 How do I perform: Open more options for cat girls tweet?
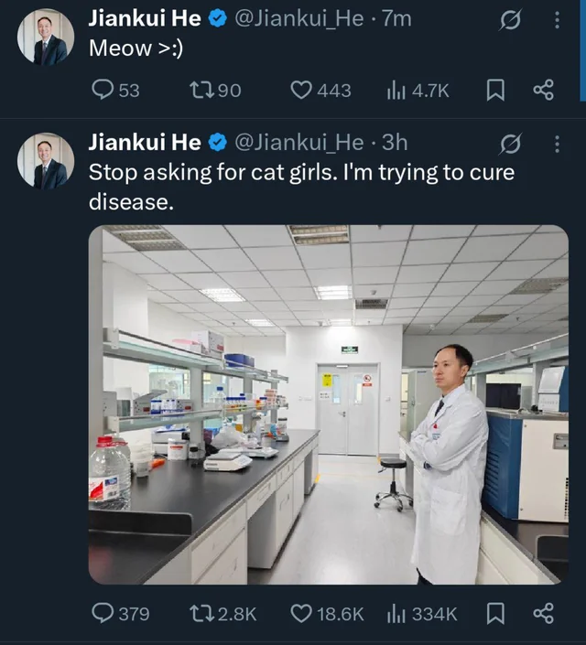point(558,143)
